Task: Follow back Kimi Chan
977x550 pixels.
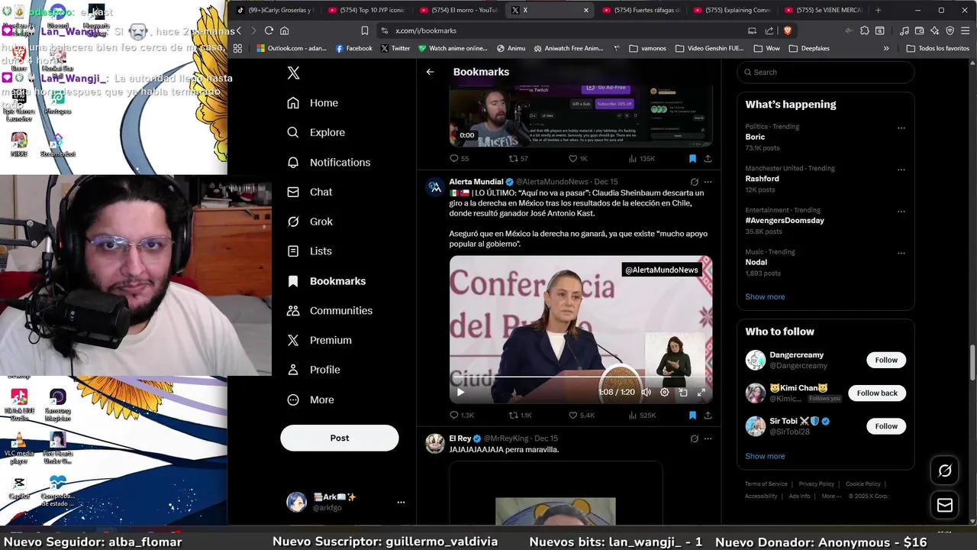Action: 877,393
